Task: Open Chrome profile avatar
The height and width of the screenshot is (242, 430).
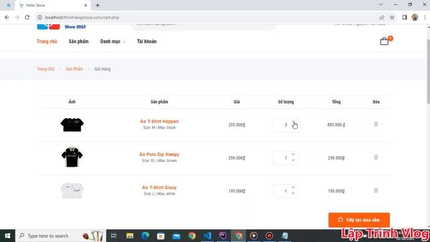Action: (415, 17)
